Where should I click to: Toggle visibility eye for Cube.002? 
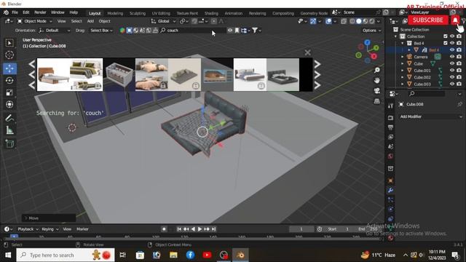pyautogui.click(x=452, y=77)
